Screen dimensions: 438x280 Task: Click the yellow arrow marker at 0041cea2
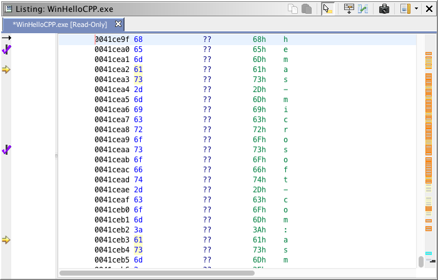click(x=6, y=70)
